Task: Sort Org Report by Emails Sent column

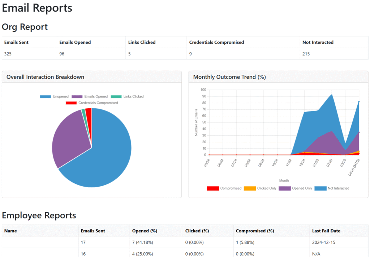Action: click(x=16, y=42)
